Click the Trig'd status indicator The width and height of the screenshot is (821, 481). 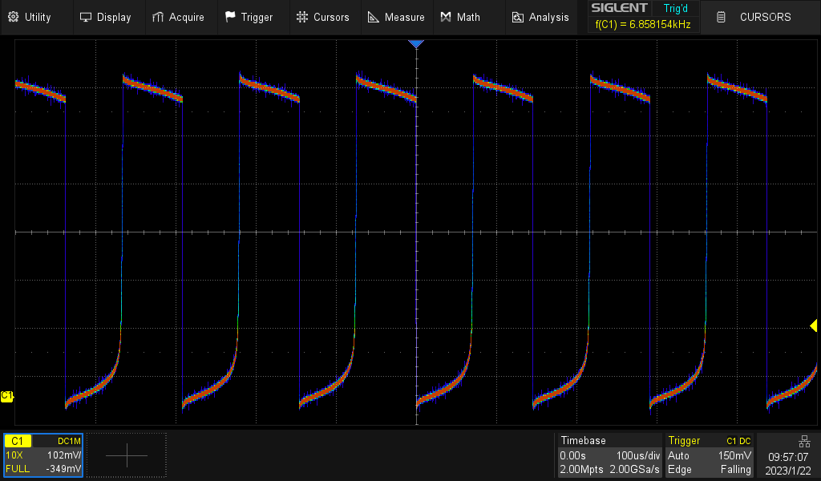pos(675,9)
